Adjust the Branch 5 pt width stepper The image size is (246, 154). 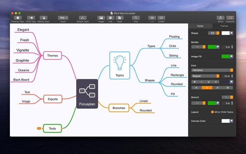(232, 103)
